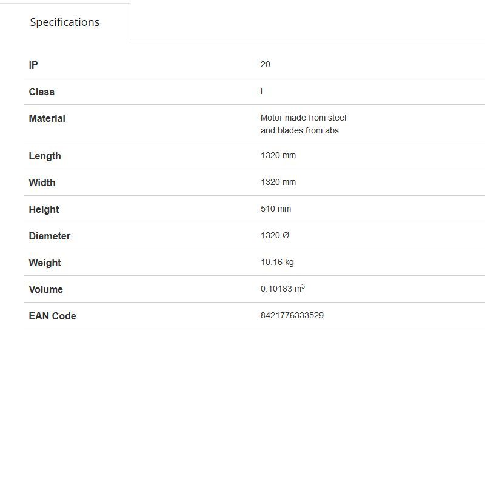Screen dimensions: 485x485
Task: Click the 510 mm height value
Action: (x=275, y=209)
